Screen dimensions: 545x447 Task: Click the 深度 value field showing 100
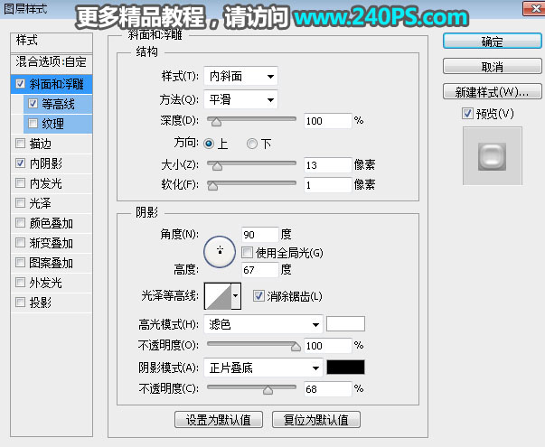328,121
